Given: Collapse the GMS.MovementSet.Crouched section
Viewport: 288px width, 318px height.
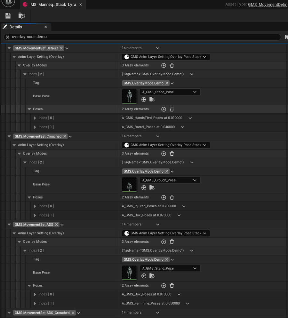Looking at the screenshot, I should 9,136.
